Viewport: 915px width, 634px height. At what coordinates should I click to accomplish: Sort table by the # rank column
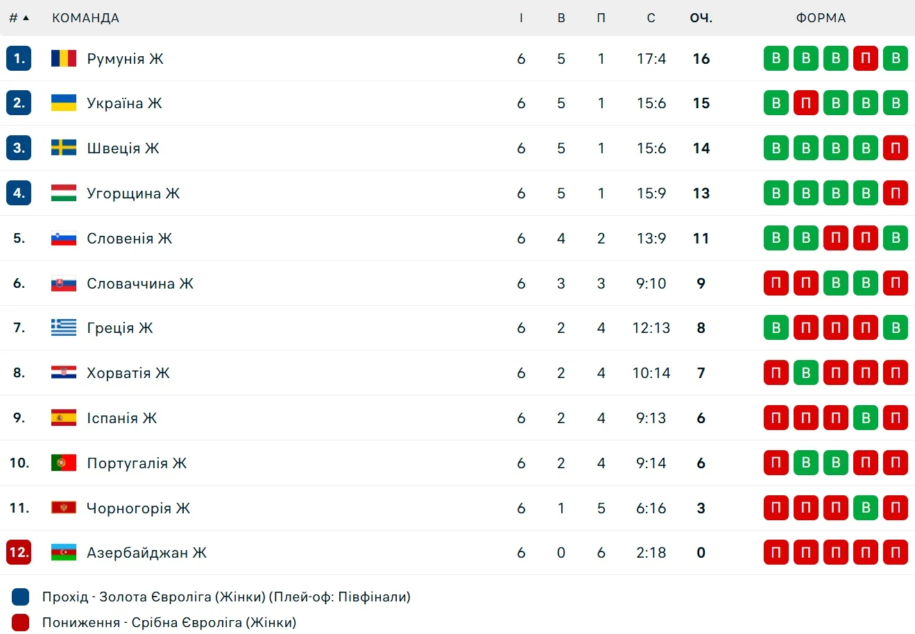point(19,18)
